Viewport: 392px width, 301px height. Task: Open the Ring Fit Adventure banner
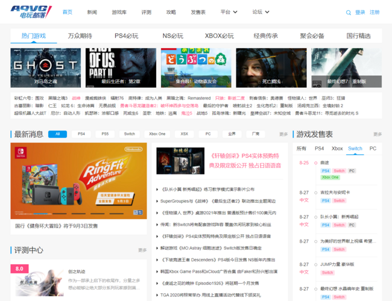click(x=79, y=181)
